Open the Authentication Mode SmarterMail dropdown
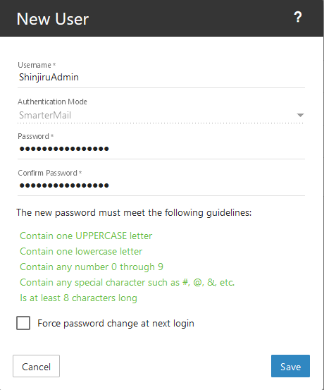 [161, 116]
